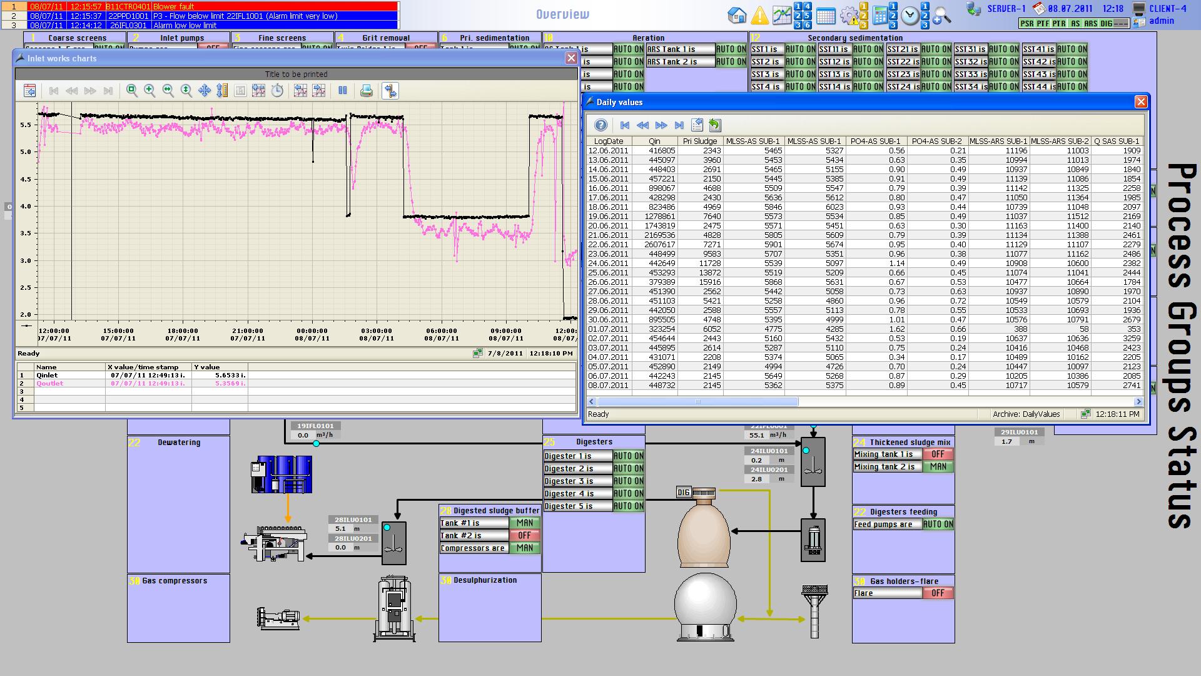Image resolution: width=1201 pixels, height=676 pixels.
Task: Open the trend charts icon in header
Action: (781, 16)
